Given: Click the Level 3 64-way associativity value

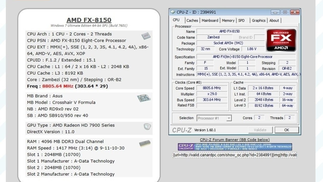Looking at the screenshot, I should [287, 105].
